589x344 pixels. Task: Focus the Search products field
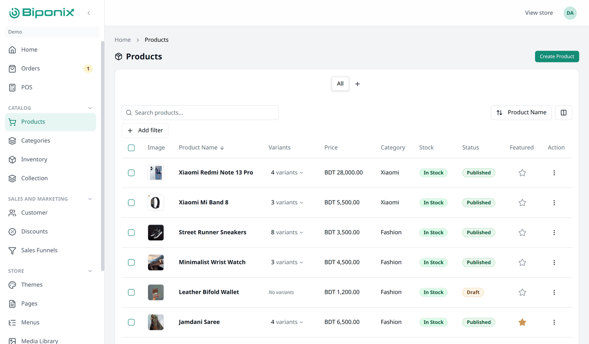click(x=200, y=113)
